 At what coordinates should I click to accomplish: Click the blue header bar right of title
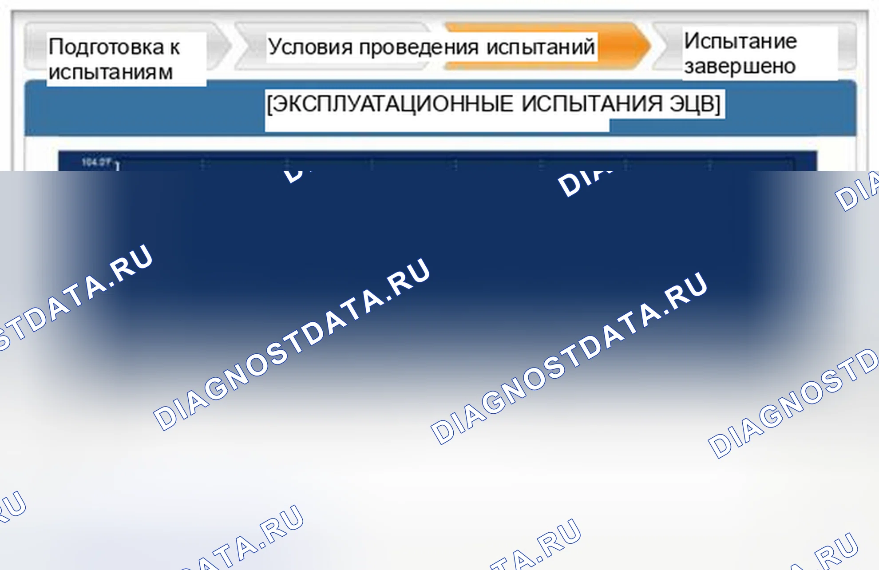coord(790,109)
